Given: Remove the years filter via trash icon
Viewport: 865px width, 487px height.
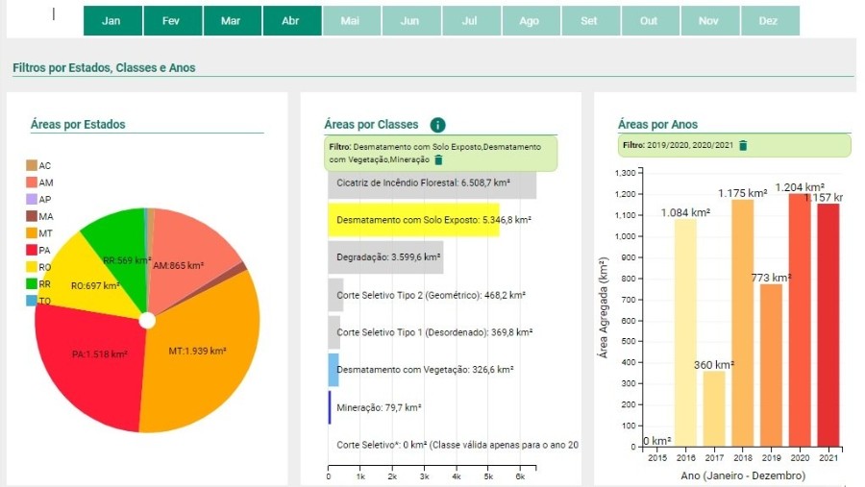Looking at the screenshot, I should pyautogui.click(x=743, y=146).
